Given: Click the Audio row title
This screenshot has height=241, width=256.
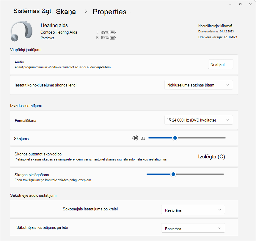Looking at the screenshot, I should click(19, 62).
